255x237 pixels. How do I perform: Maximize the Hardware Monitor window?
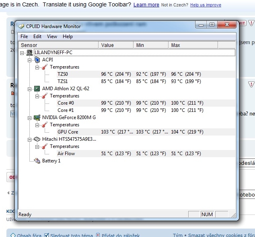[212, 25]
